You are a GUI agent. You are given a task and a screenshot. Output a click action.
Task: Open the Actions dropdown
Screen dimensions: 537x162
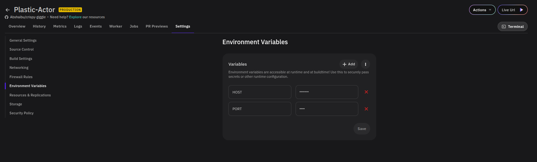coord(482,10)
